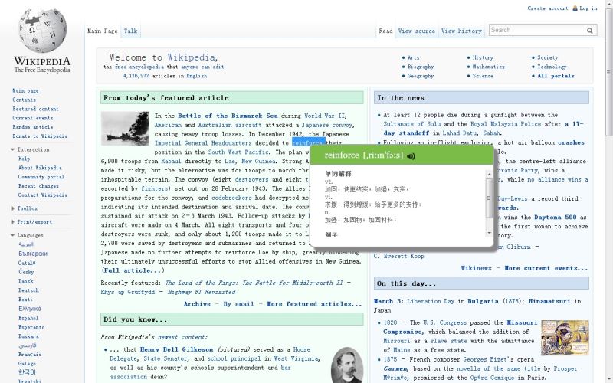This screenshot has width=613, height=383.
Task: Open Community portal in the sidebar
Action: point(41,177)
